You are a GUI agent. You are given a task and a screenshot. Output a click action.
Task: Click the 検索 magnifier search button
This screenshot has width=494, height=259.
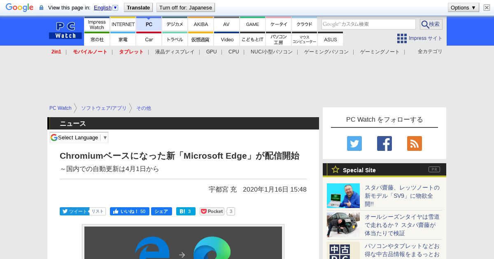[x=431, y=24]
